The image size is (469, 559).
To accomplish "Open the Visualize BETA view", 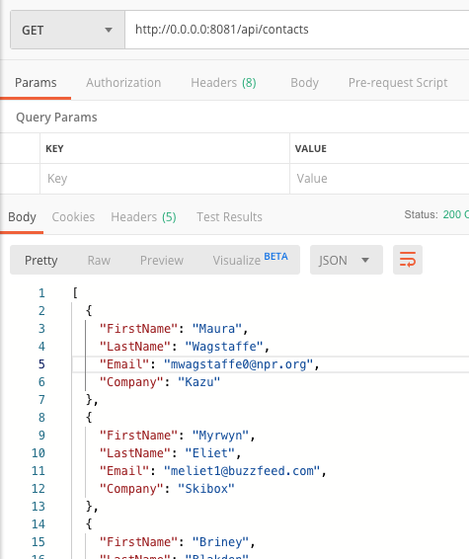I will (x=250, y=260).
